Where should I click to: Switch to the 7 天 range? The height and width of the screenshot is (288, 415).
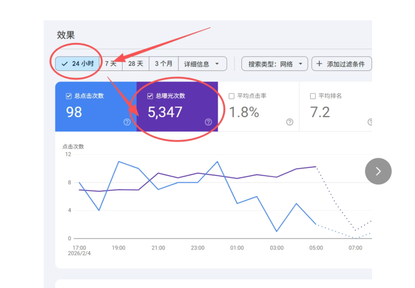pyautogui.click(x=111, y=64)
